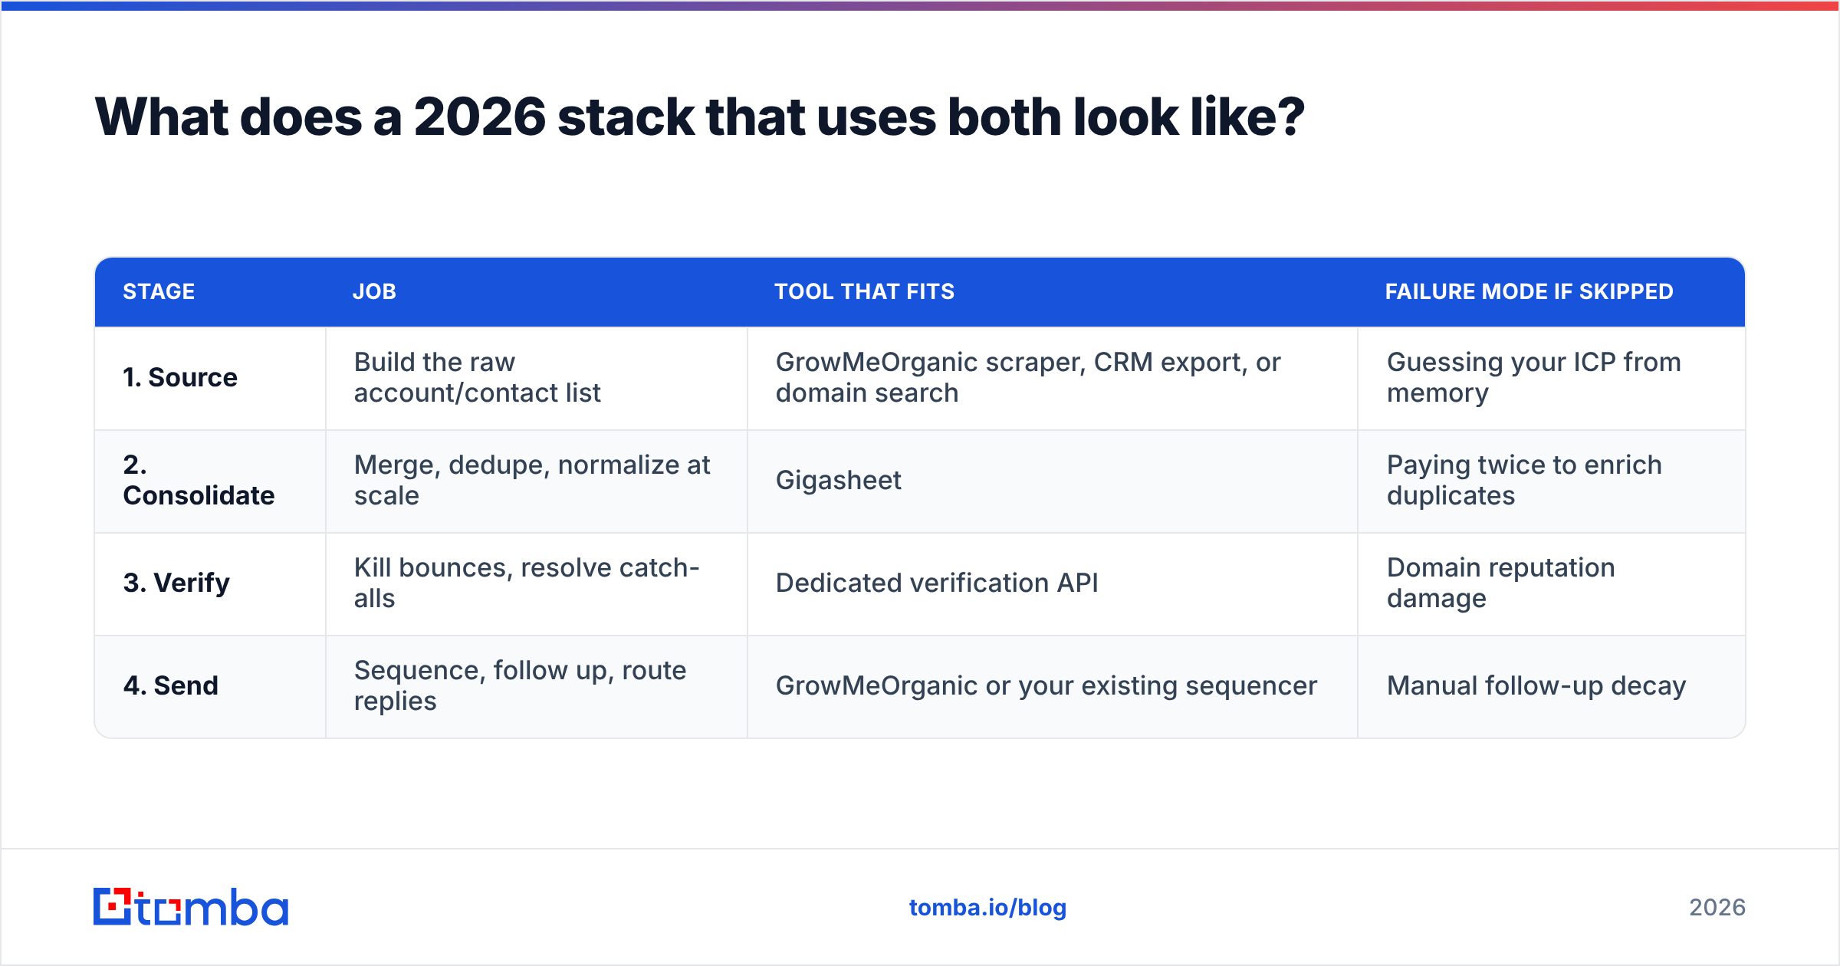1840x966 pixels.
Task: Click 'Dedicated verification API' cell
Action: [x=1053, y=583]
